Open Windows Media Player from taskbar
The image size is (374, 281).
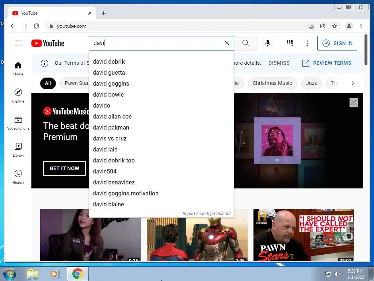click(54, 274)
